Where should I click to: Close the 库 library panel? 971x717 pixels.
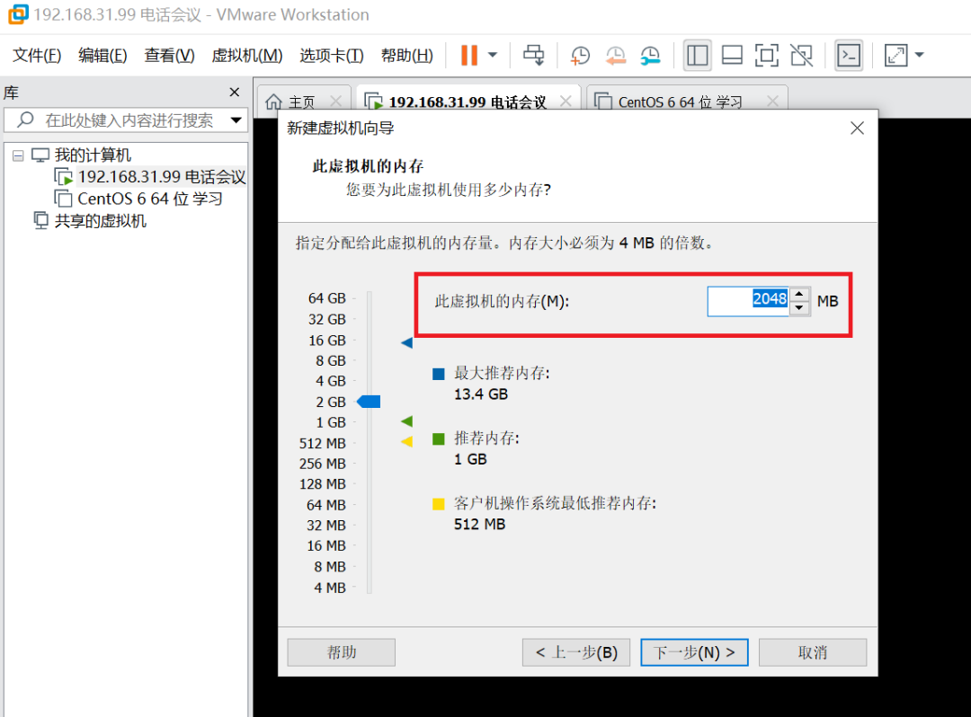pyautogui.click(x=234, y=93)
